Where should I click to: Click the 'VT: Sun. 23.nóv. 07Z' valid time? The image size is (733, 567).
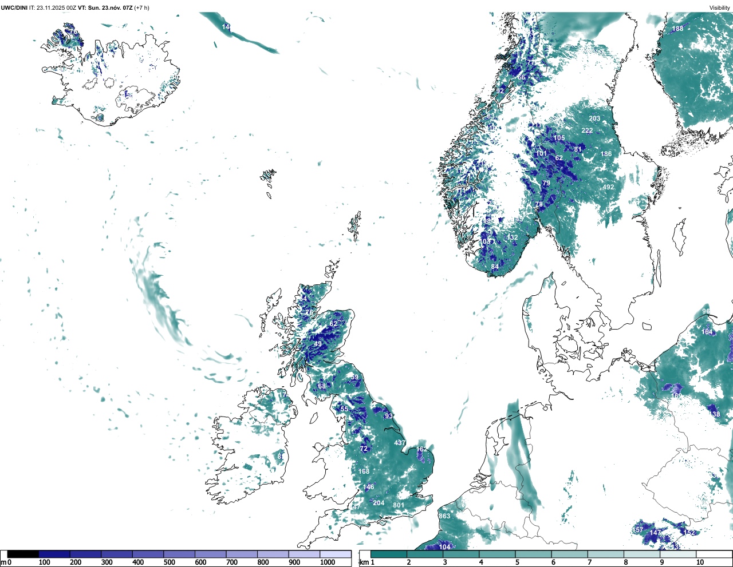point(105,7)
